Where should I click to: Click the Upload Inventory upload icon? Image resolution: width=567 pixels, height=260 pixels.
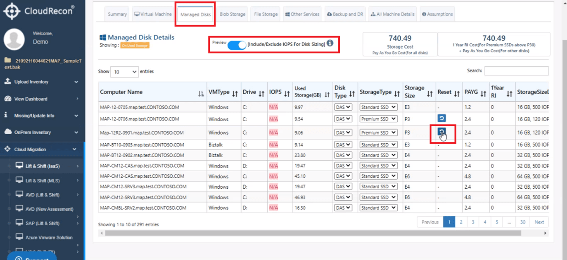click(x=8, y=81)
